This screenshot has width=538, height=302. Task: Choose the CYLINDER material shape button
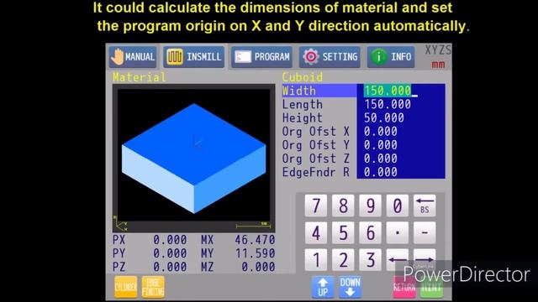125,287
